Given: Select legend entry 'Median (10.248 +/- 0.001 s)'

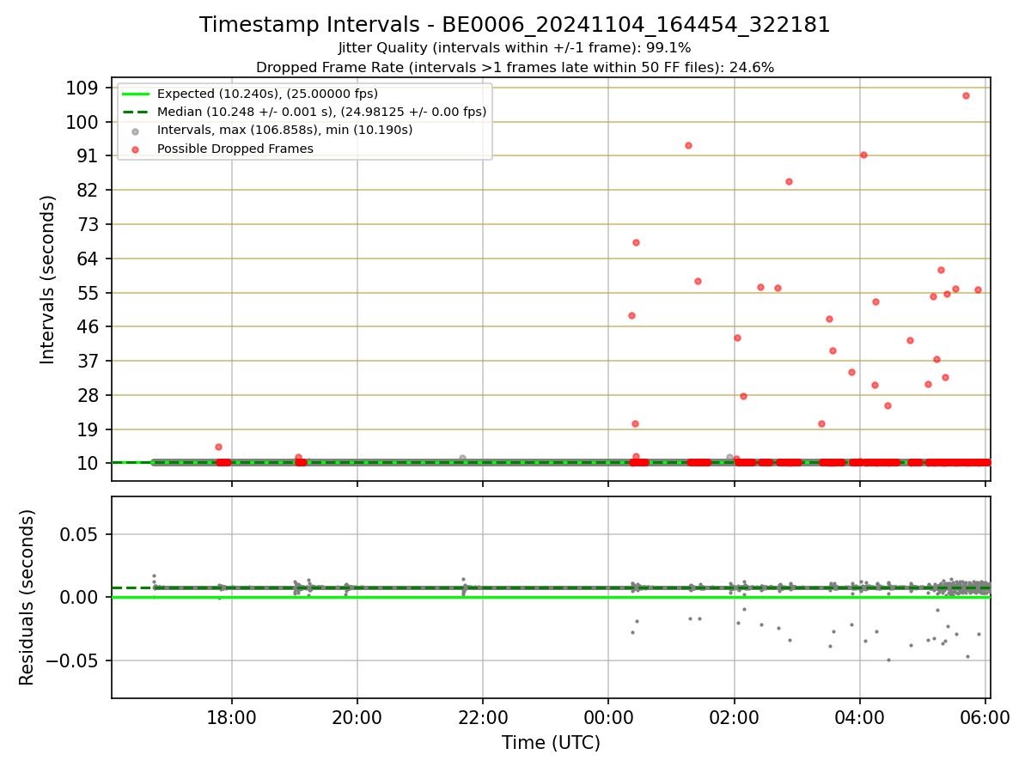Looking at the screenshot, I should [x=321, y=112].
